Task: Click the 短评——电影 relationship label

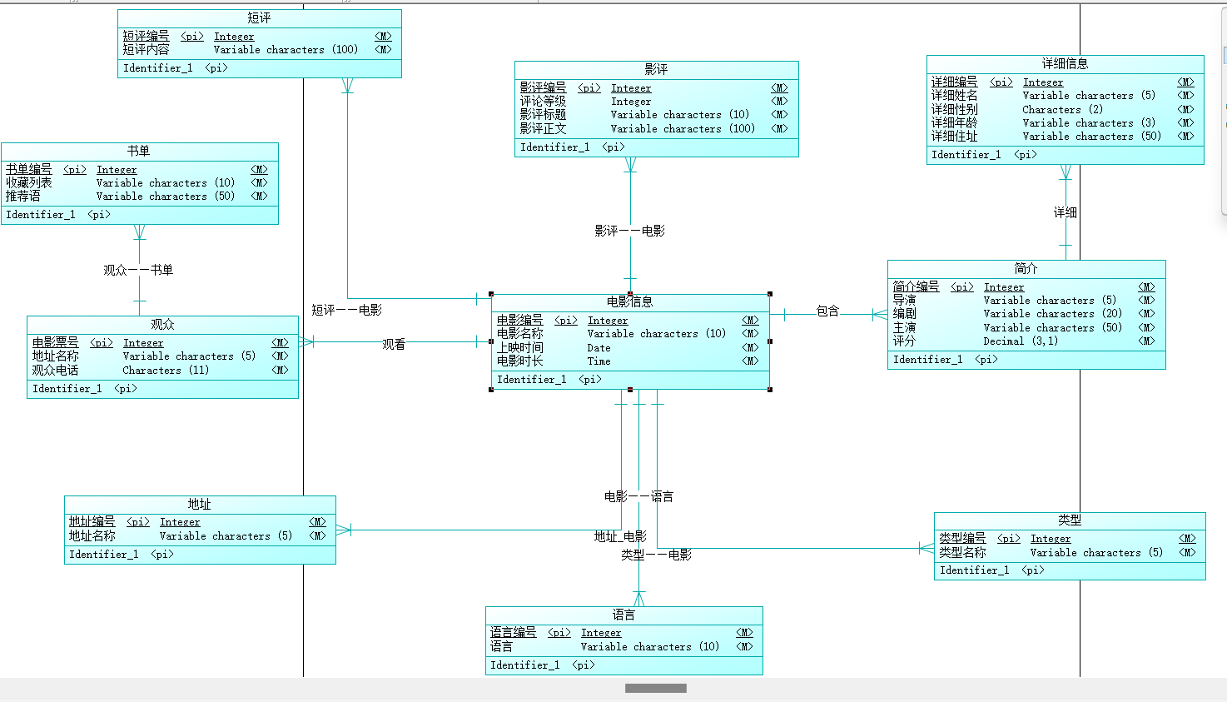Action: [x=346, y=310]
